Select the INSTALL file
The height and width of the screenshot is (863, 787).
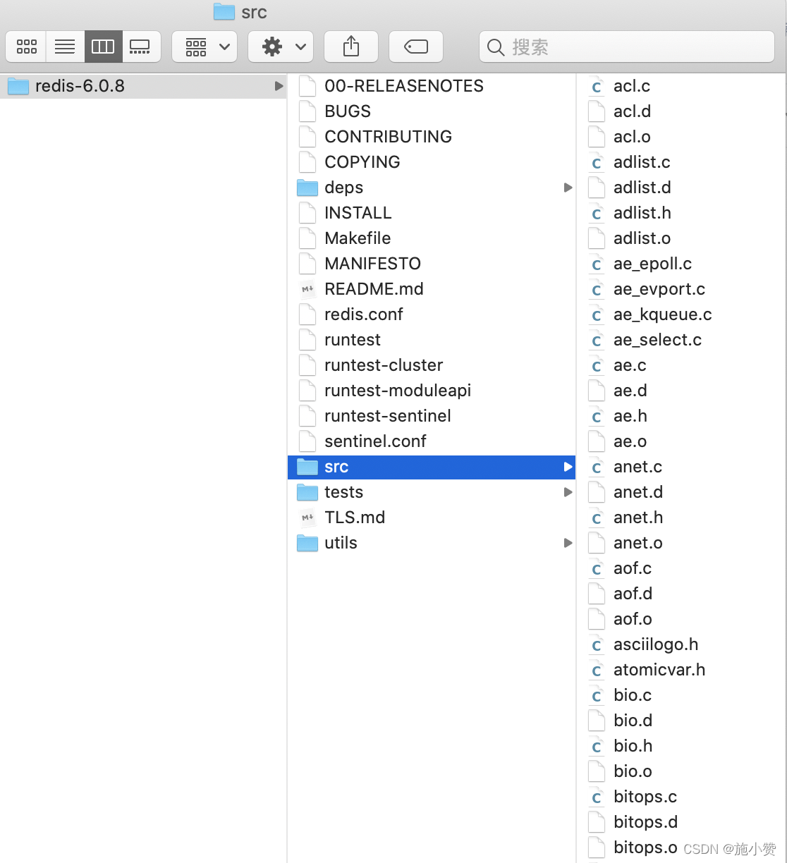432,213
